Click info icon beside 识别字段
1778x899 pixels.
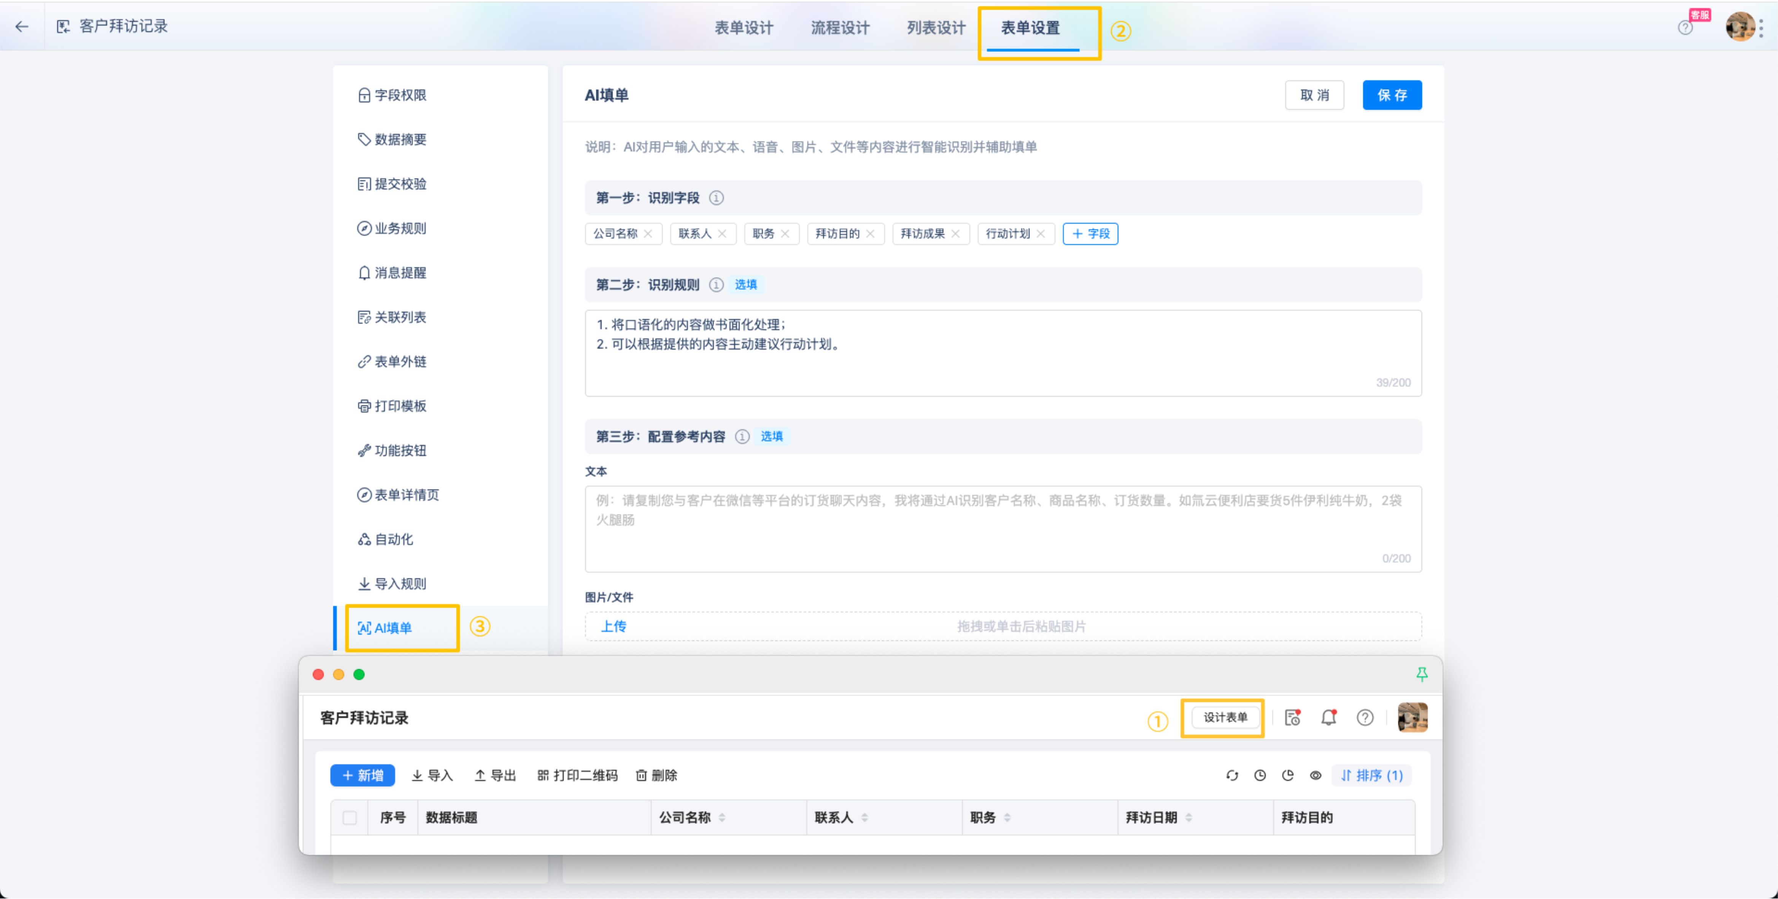[717, 198]
